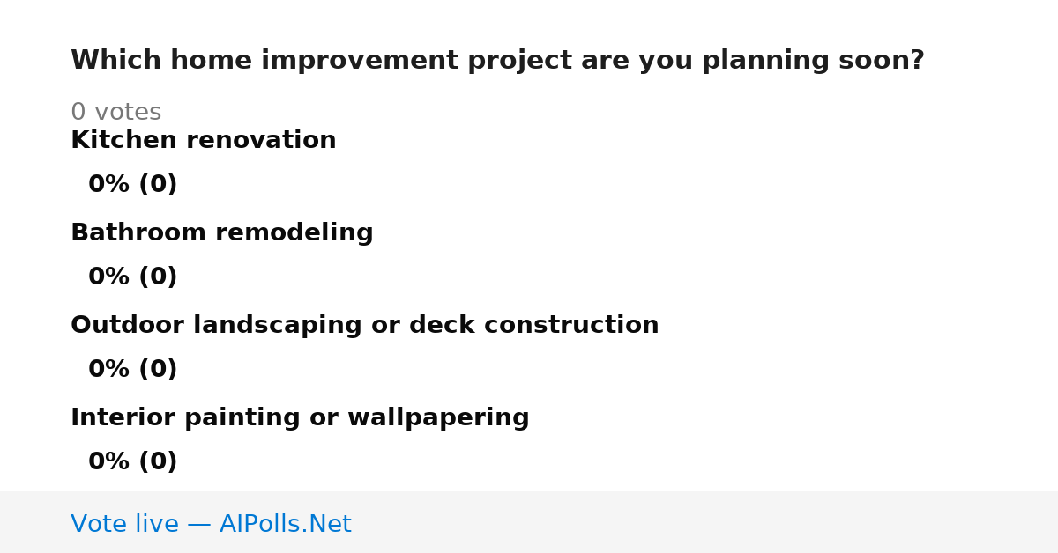The image size is (1058, 553).
Task: Click the green Outdoor landscaping result bar
Action: [71, 370]
